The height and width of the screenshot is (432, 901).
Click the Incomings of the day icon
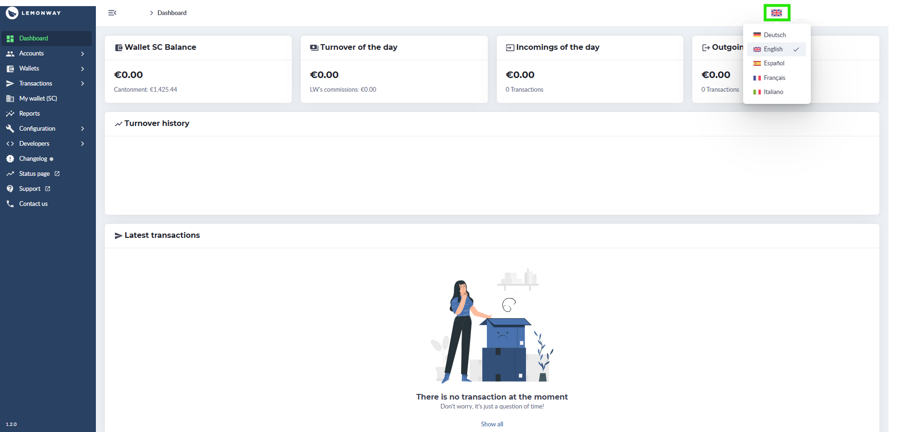(510, 47)
